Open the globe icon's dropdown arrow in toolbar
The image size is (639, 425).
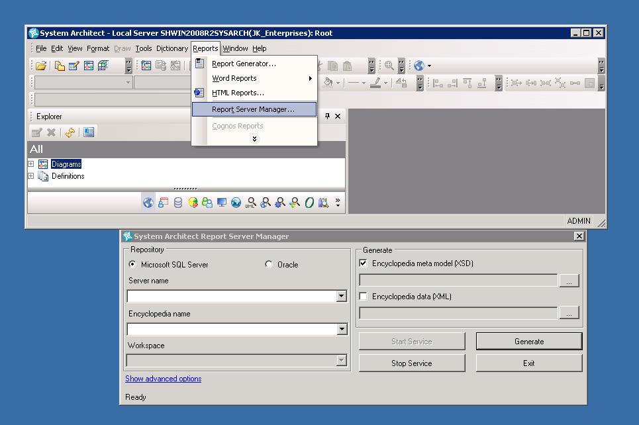click(429, 66)
